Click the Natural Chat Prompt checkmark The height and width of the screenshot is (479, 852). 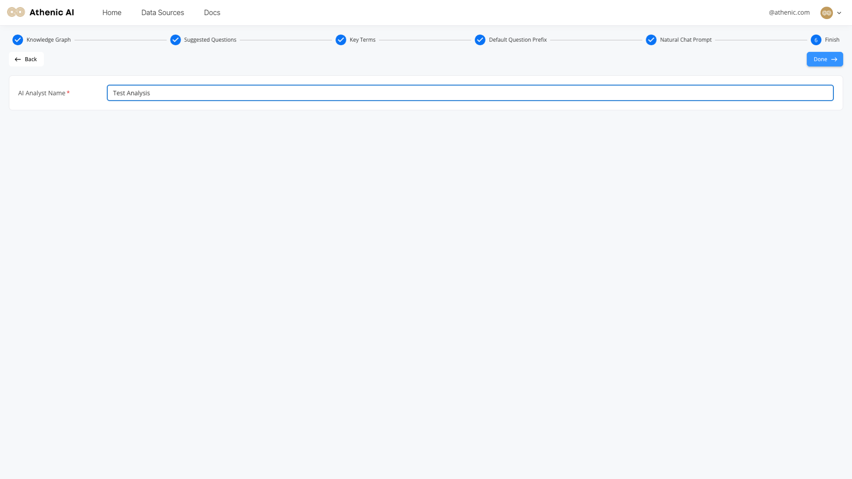651,40
